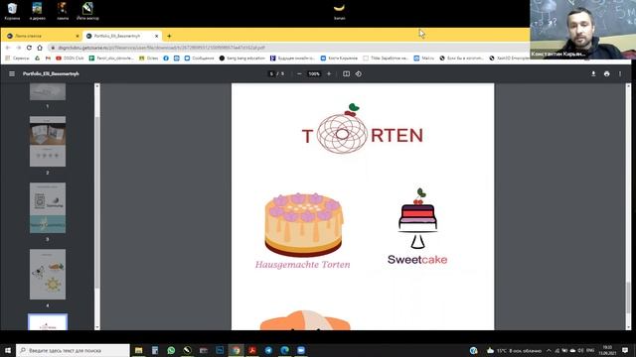636x357 pixels.
Task: Open page 2 thumbnail
Action: (48, 141)
